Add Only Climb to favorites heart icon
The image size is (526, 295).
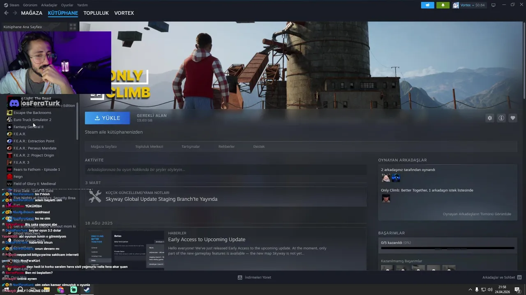513,118
